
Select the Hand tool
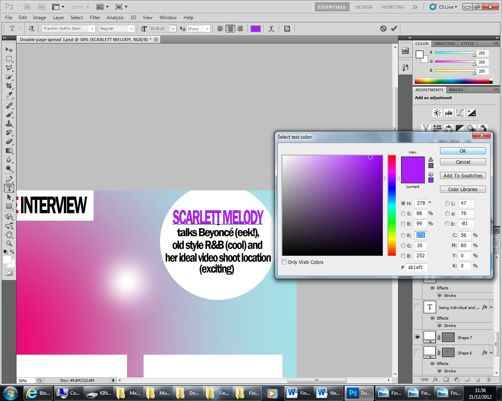coord(9,235)
